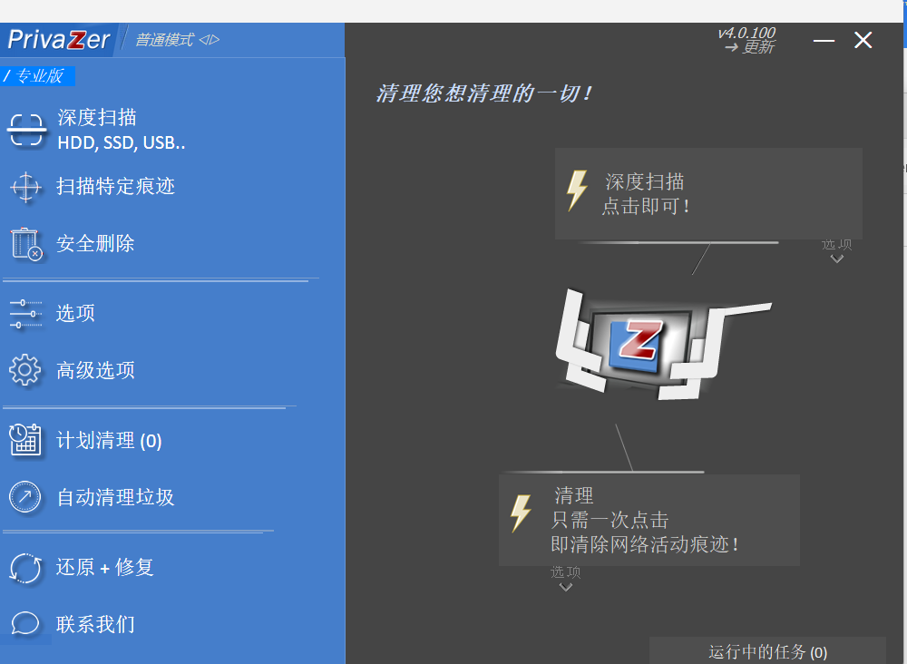The image size is (907, 664).
Task: Minimize the PrivaZer window
Action: pos(824,41)
